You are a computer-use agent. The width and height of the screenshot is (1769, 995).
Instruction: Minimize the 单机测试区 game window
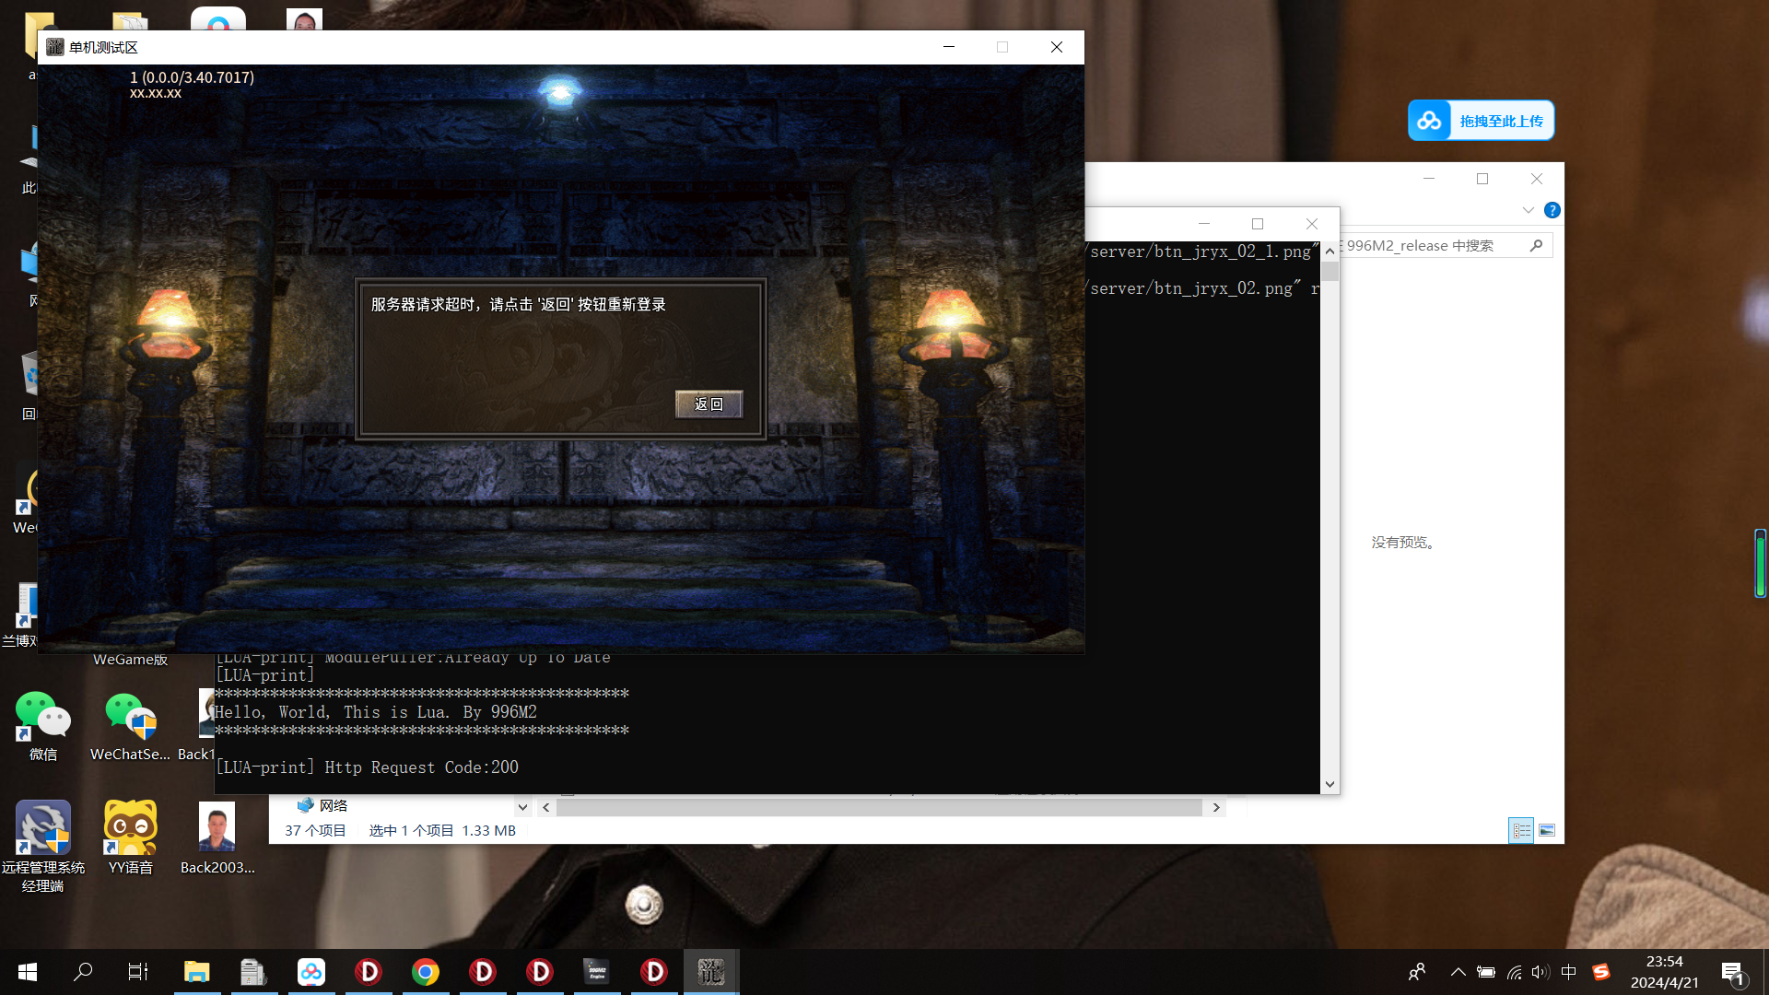click(x=949, y=47)
